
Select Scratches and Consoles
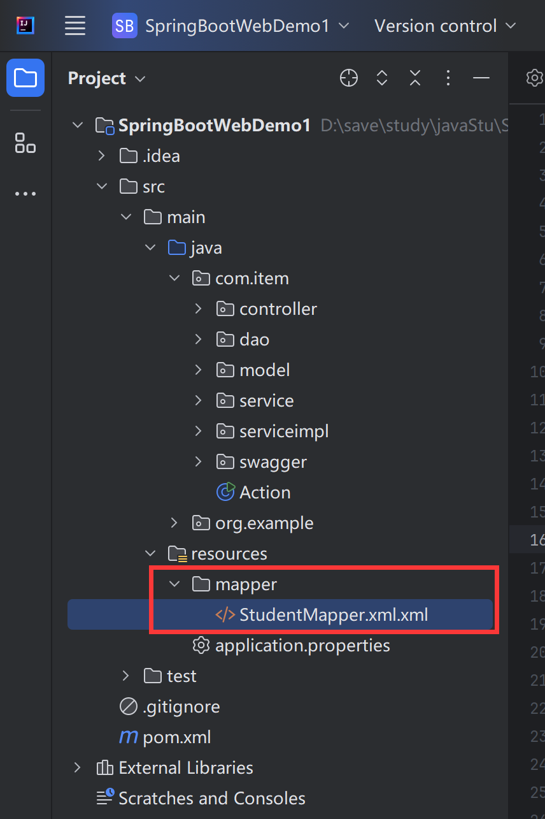211,799
